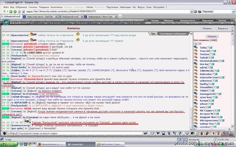Click the Вернуться button
The height and width of the screenshot is (147, 236).
click(x=223, y=28)
